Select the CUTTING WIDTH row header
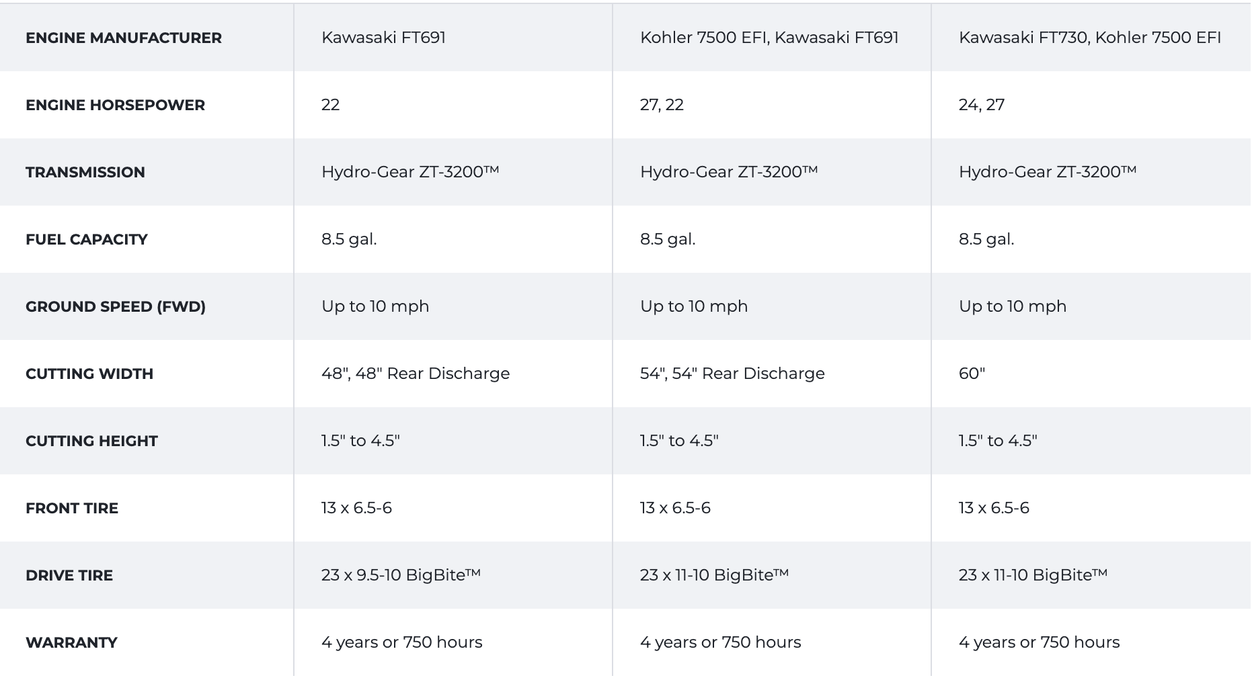 [89, 374]
